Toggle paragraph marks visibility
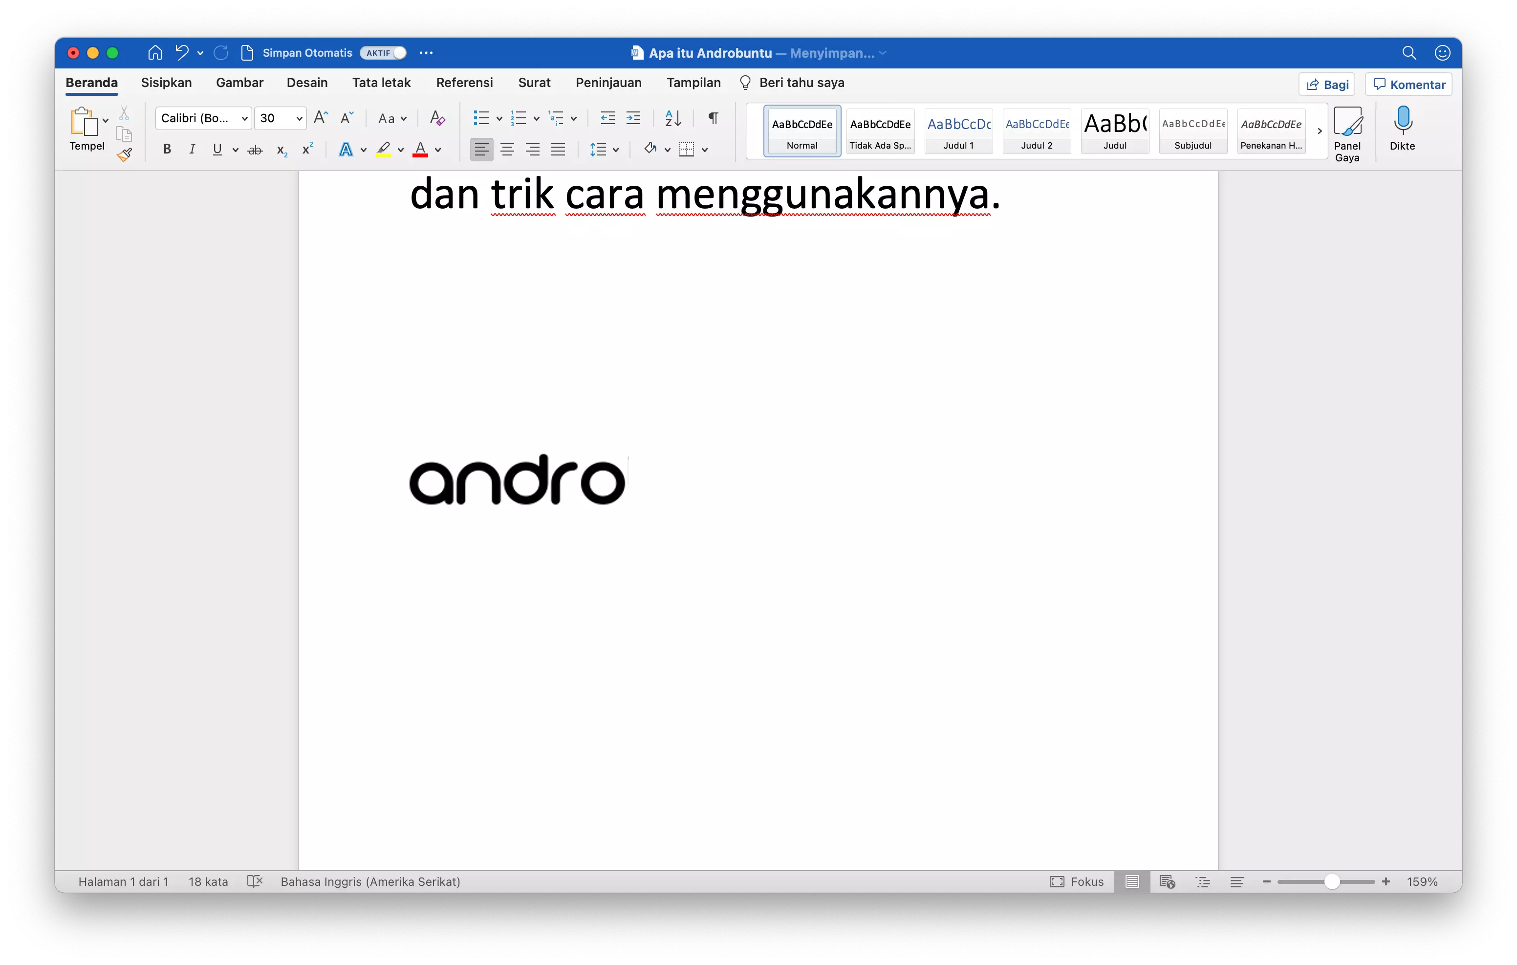 [713, 118]
